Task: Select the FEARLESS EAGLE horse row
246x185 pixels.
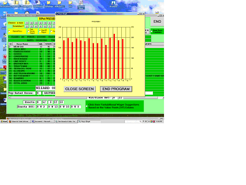Action: click(32, 51)
